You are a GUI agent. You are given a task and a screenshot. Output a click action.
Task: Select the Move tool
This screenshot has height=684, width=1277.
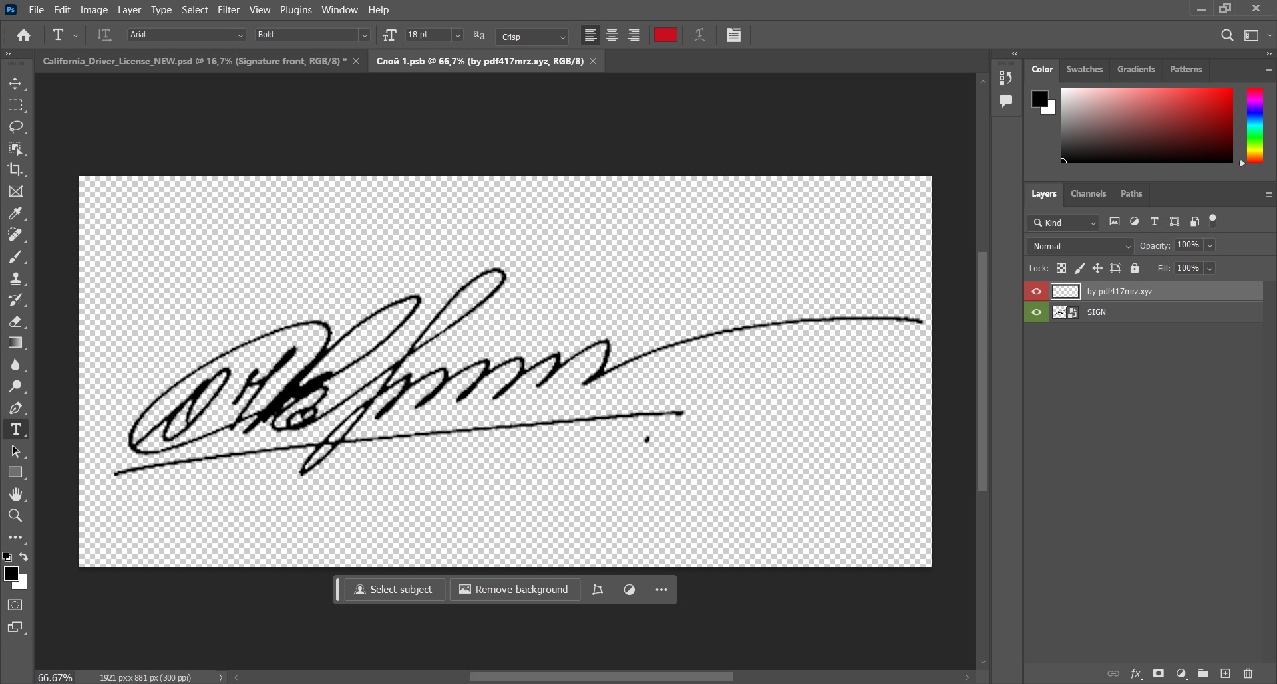coord(16,84)
